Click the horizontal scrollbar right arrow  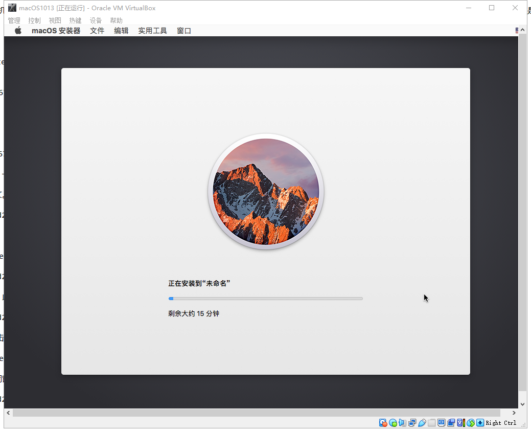(x=514, y=413)
